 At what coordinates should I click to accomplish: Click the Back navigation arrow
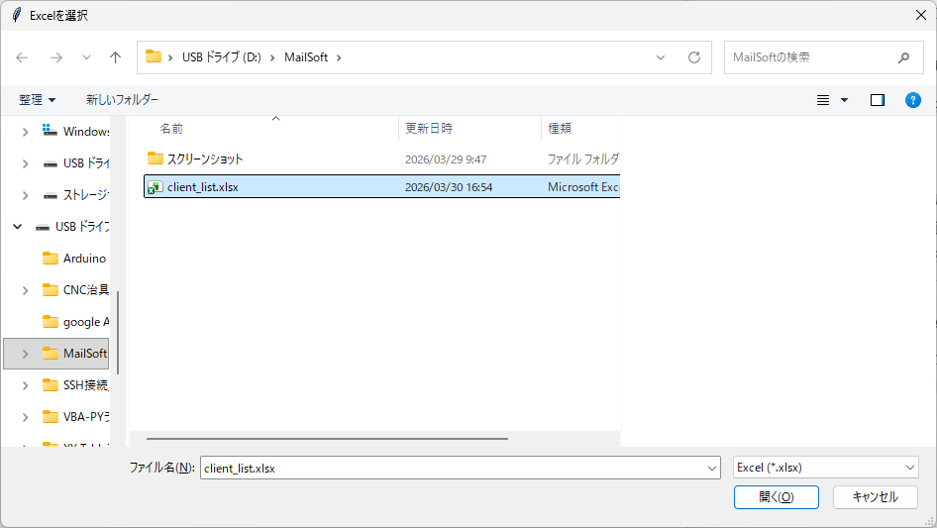tap(22, 57)
